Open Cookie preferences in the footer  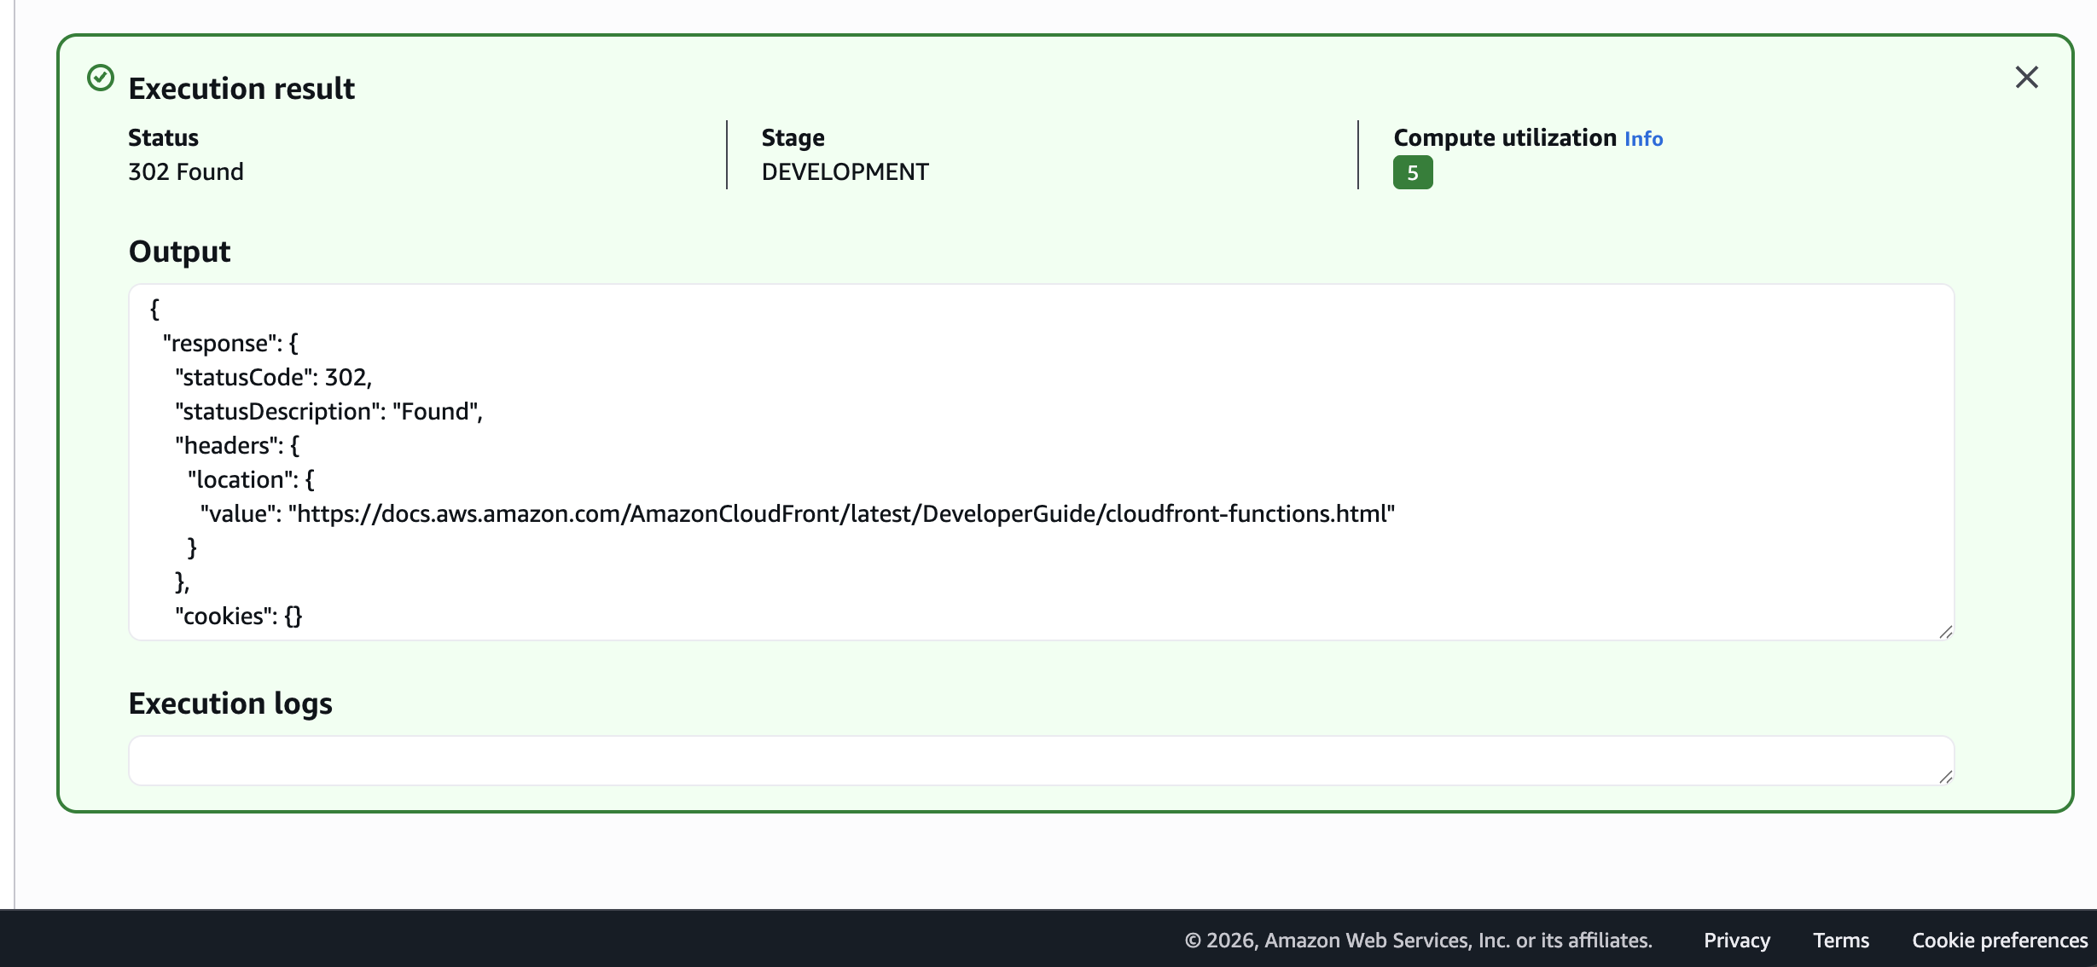point(1999,941)
